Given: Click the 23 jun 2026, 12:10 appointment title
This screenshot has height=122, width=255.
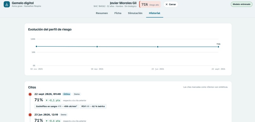Looking at the screenshot, I should coord(46,115).
